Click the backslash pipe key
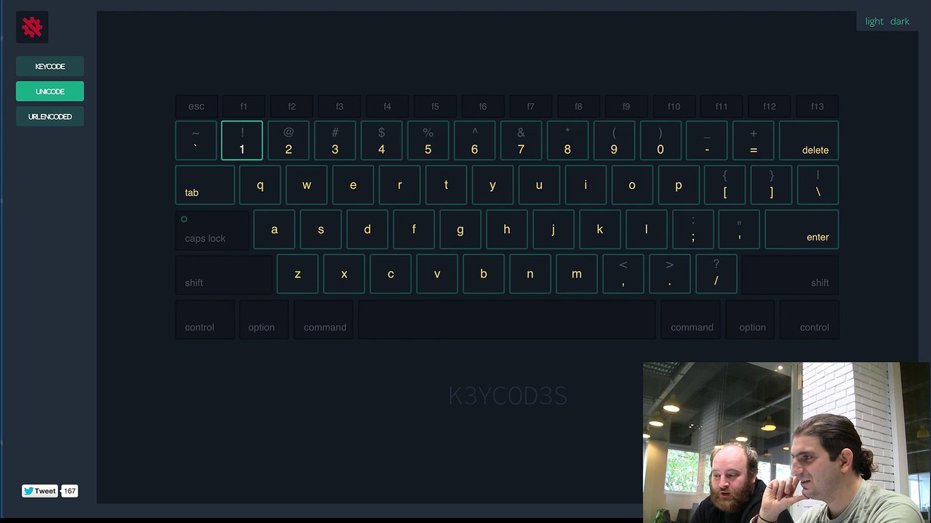Viewport: 931px width, 523px height. (818, 185)
